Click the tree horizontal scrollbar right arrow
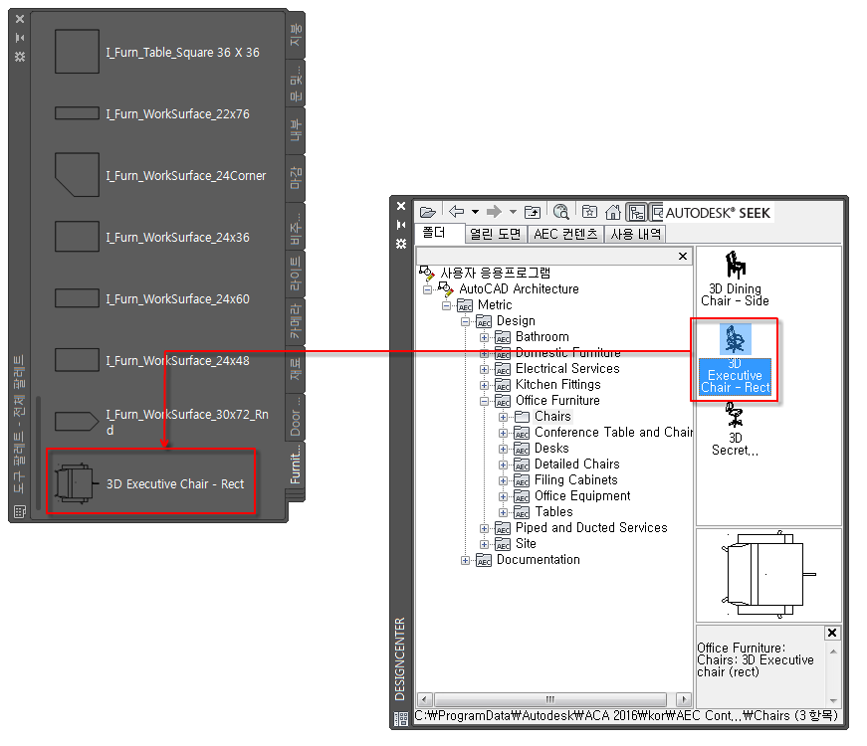This screenshot has height=746, width=867. 684,699
